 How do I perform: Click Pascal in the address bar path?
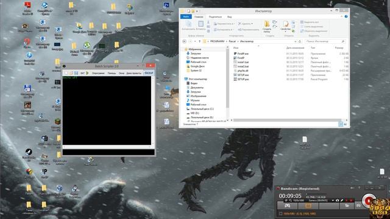point(232,41)
